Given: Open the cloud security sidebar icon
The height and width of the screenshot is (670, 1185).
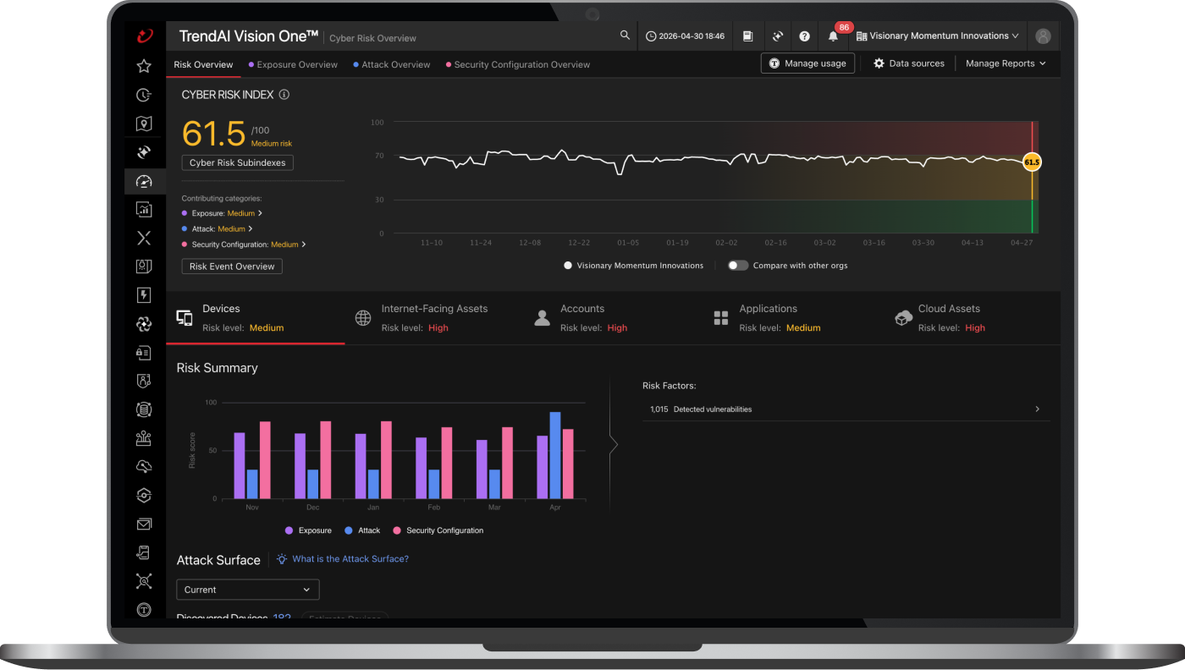Looking at the screenshot, I should (x=144, y=467).
